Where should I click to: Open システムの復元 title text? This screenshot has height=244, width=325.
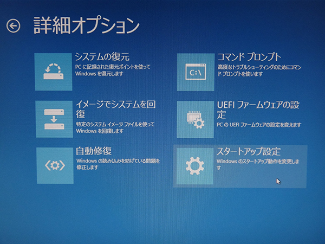(102, 56)
